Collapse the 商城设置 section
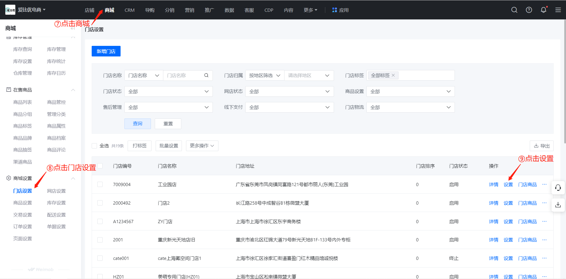Screen dimensions: 566x279 (73, 178)
